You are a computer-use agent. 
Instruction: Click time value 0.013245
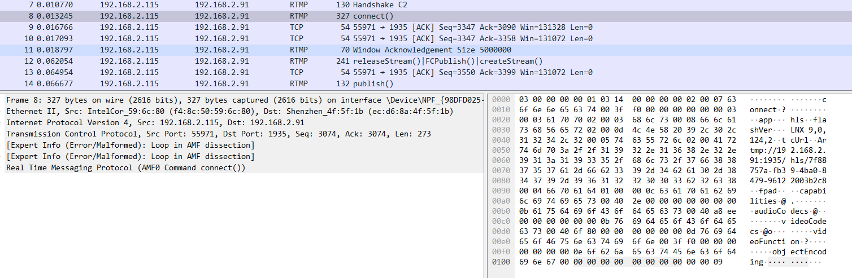tap(54, 16)
